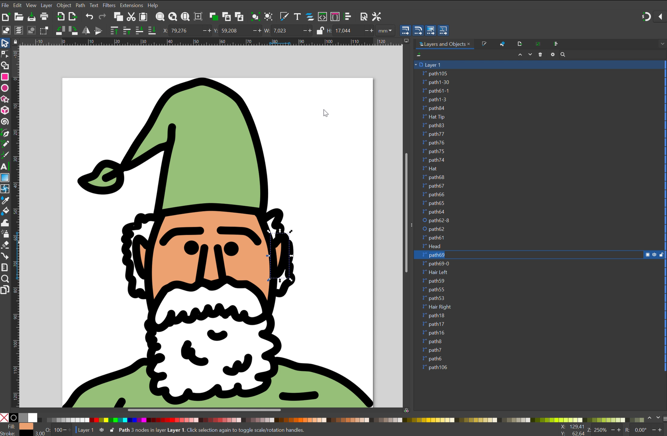Select the Ellipse tool
This screenshot has width=667, height=436.
coord(5,88)
